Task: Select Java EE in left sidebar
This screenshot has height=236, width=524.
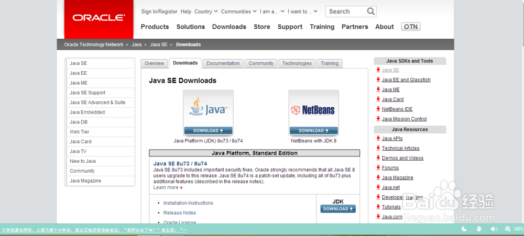Action: pyautogui.click(x=100, y=73)
